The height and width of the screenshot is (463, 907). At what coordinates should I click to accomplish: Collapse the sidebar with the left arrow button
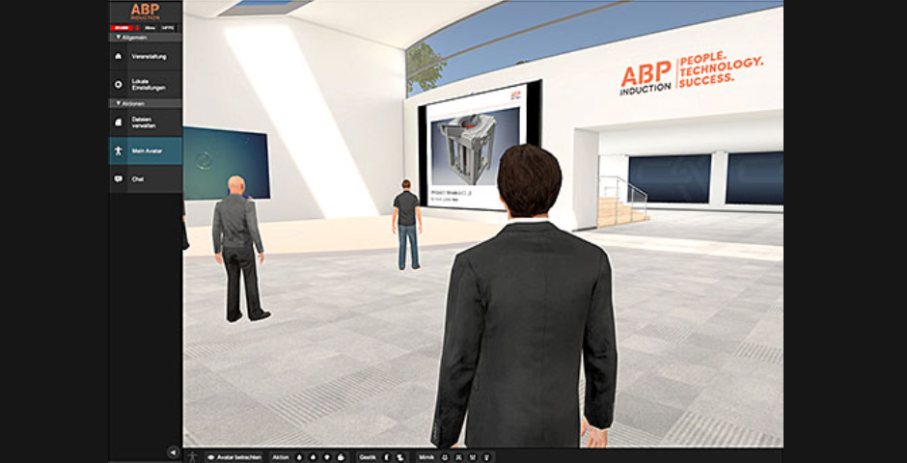coord(173,451)
